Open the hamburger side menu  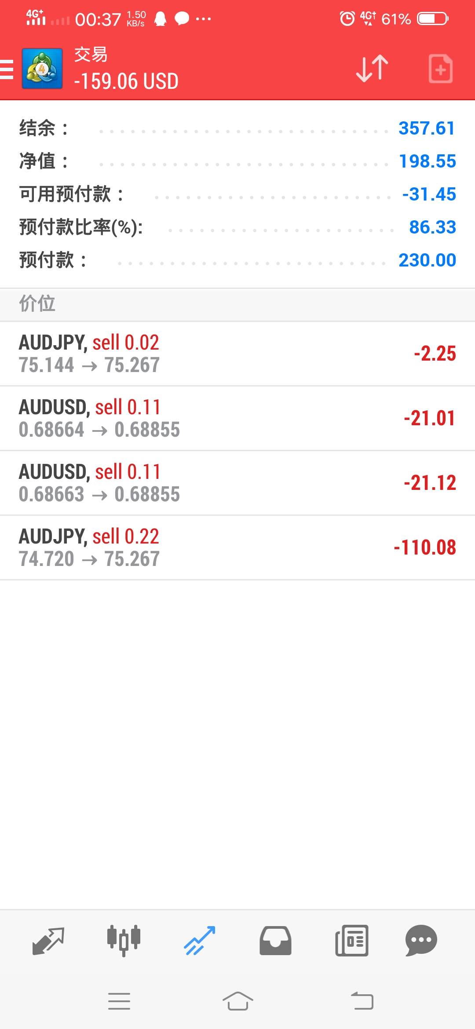(7, 69)
